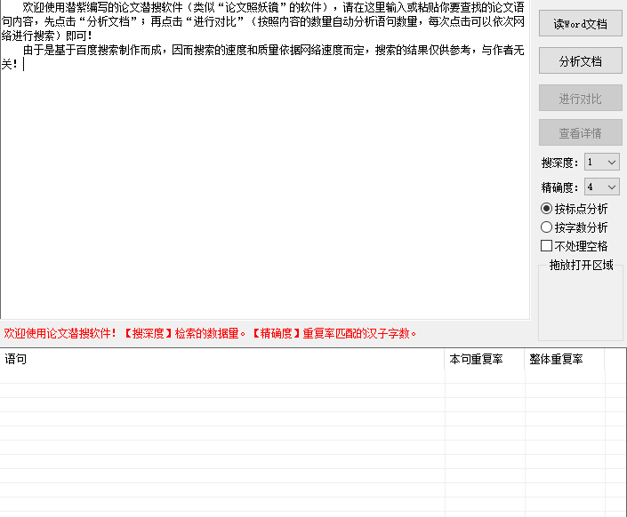Click the 本句重复率 column header
627x517 pixels.
[484, 359]
